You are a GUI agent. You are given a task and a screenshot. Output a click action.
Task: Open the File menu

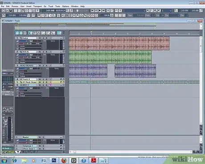click(x=3, y=6)
